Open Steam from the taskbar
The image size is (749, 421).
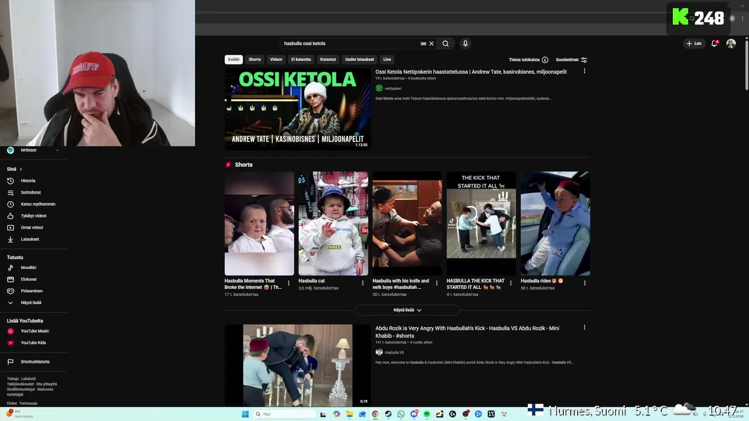[388, 414]
